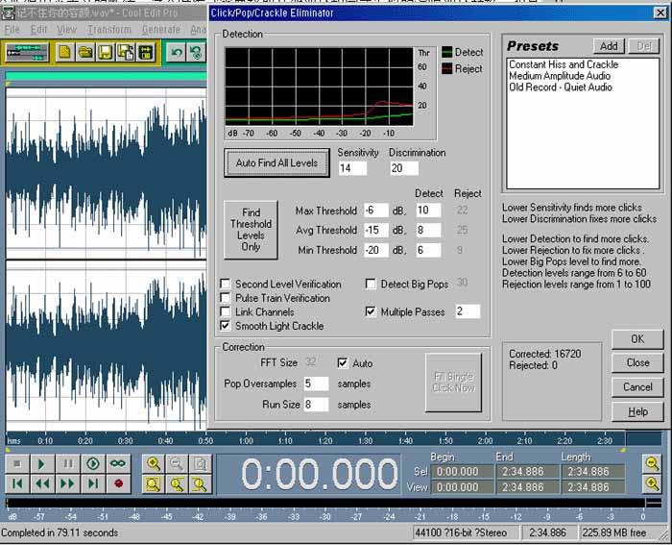Click the Auto Find All Levels button
The width and height of the screenshot is (672, 545).
(276, 163)
